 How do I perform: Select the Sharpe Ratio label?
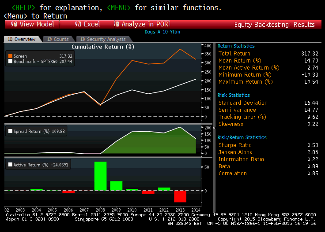235,145
